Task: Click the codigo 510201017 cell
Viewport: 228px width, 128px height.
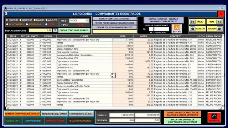Action: (48, 80)
